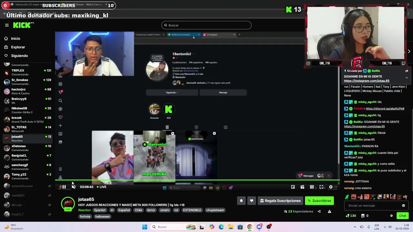Open the Kick hamburger menu
This screenshot has height=232, width=413.
click(x=7, y=25)
